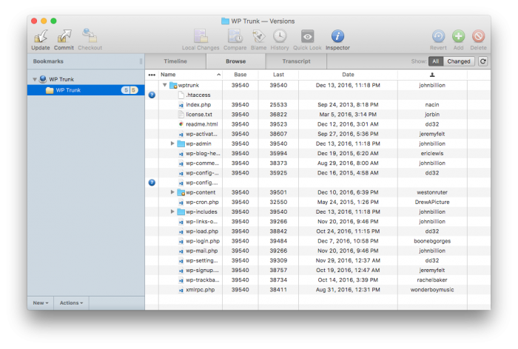Show All files filter
518x349 pixels.
click(436, 61)
